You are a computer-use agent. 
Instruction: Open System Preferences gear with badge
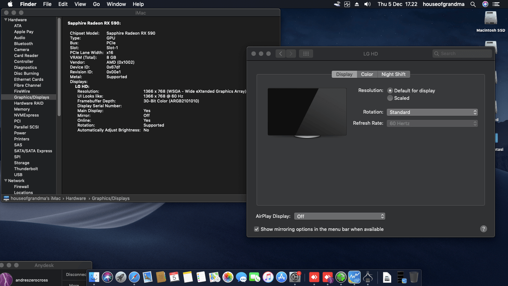pyautogui.click(x=295, y=277)
